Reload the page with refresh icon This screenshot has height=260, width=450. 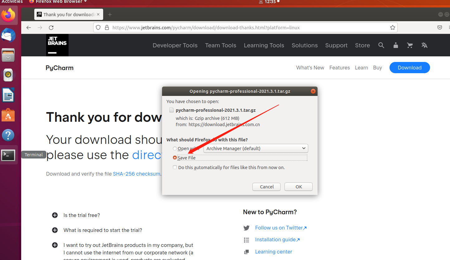(x=51, y=27)
